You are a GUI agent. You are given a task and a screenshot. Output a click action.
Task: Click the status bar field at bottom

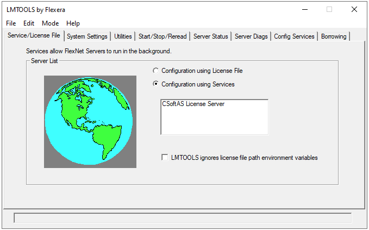pyautogui.click(x=182, y=217)
